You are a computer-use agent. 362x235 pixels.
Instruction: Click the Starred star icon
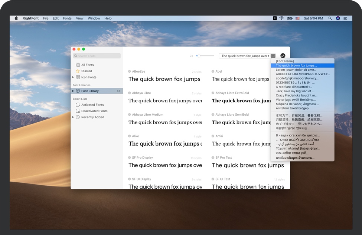(78, 71)
